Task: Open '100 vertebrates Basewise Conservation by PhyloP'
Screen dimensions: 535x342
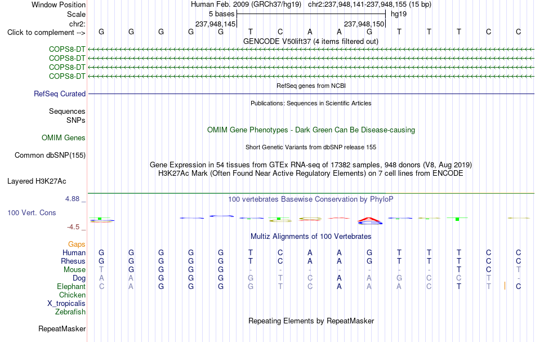Action: click(x=311, y=199)
